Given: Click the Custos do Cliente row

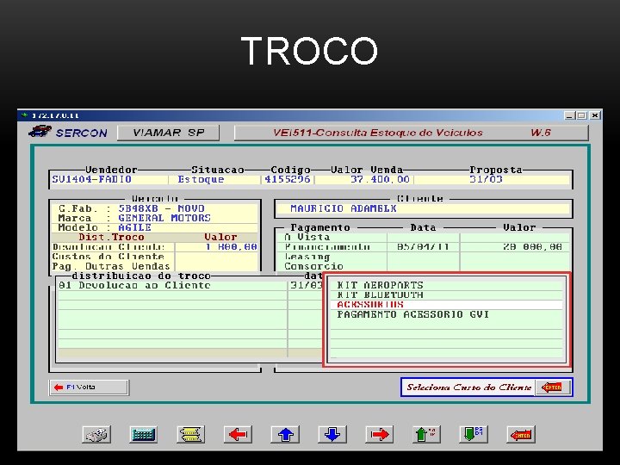Looking at the screenshot, I should pos(155,257).
